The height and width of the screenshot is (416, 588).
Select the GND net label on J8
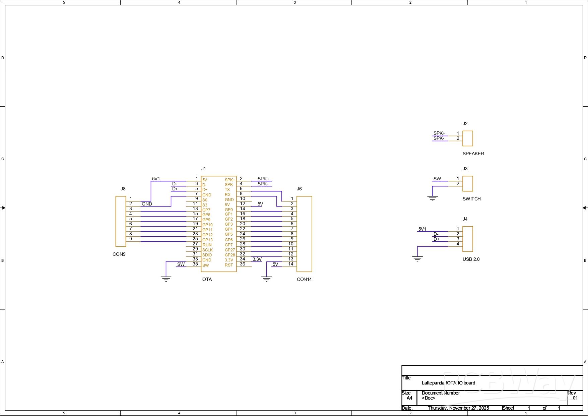[147, 204]
